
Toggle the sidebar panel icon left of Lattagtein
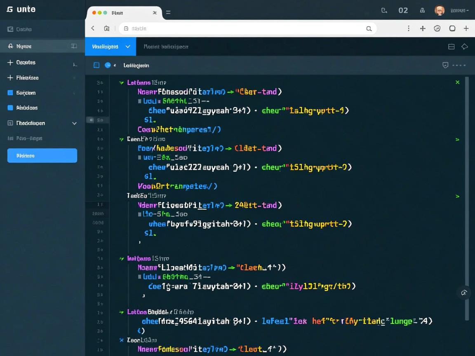pyautogui.click(x=96, y=65)
